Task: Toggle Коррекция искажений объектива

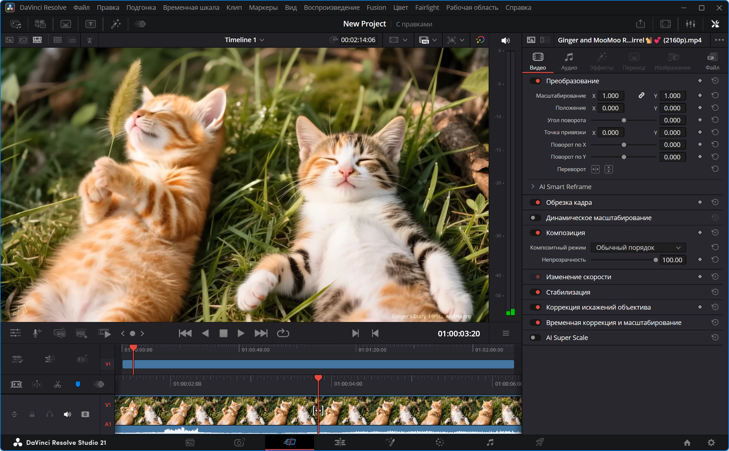Action: [x=535, y=307]
